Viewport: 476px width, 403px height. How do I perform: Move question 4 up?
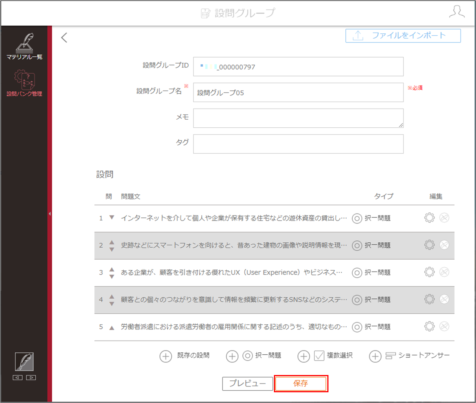pyautogui.click(x=112, y=296)
